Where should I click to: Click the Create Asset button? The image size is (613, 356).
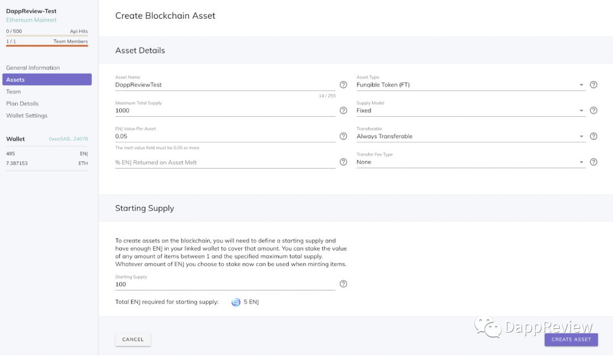[571, 339]
